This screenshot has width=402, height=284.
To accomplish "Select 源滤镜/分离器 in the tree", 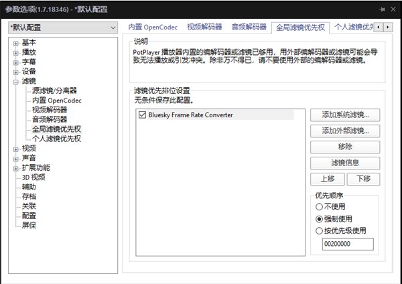I will [54, 90].
